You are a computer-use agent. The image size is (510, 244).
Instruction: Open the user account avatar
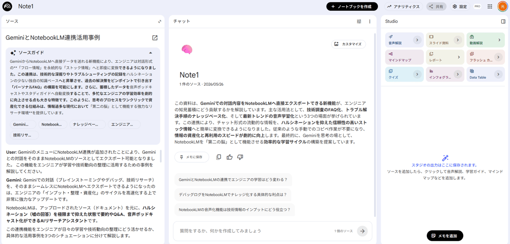(502, 7)
